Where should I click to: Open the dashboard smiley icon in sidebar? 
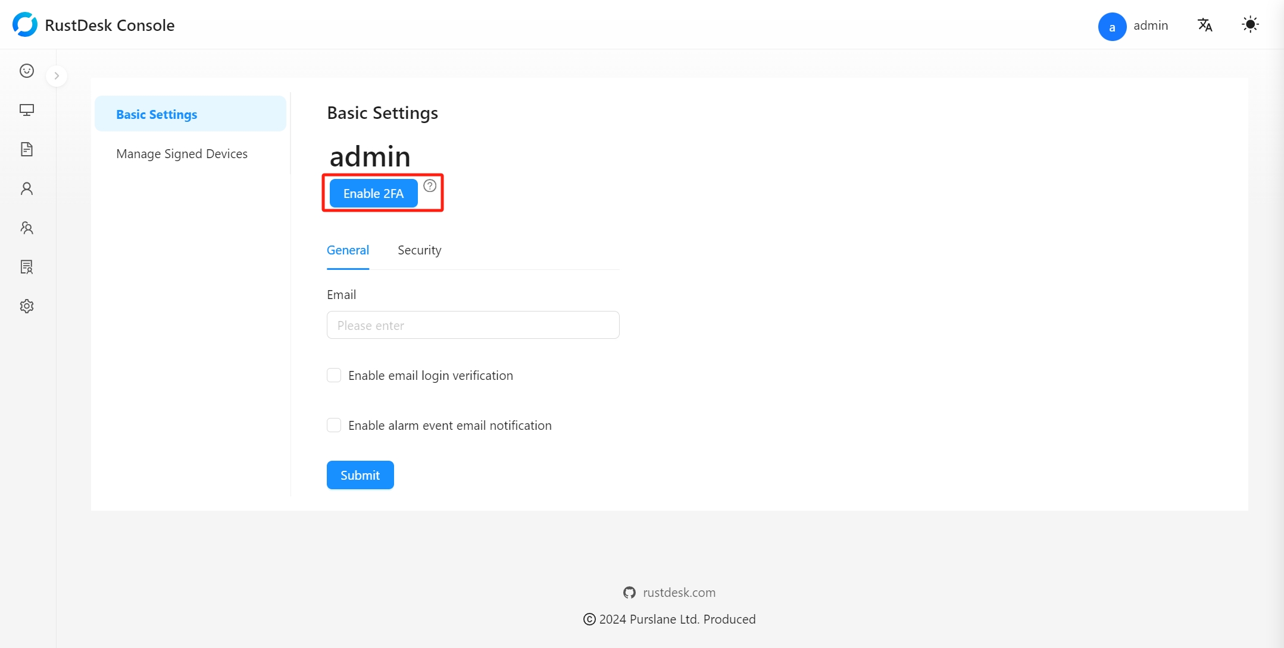(27, 71)
